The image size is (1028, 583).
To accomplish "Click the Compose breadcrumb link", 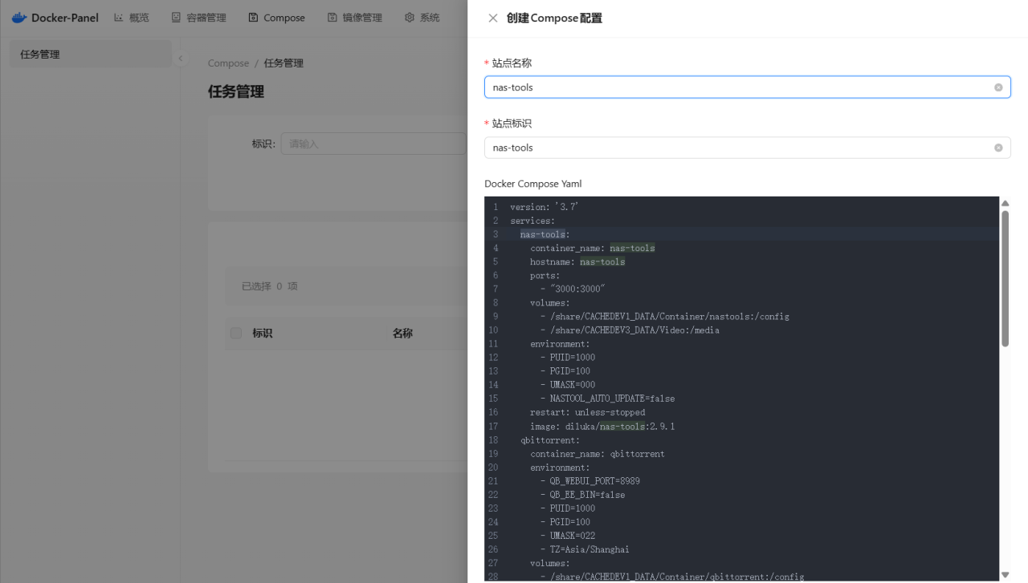I will click(229, 63).
